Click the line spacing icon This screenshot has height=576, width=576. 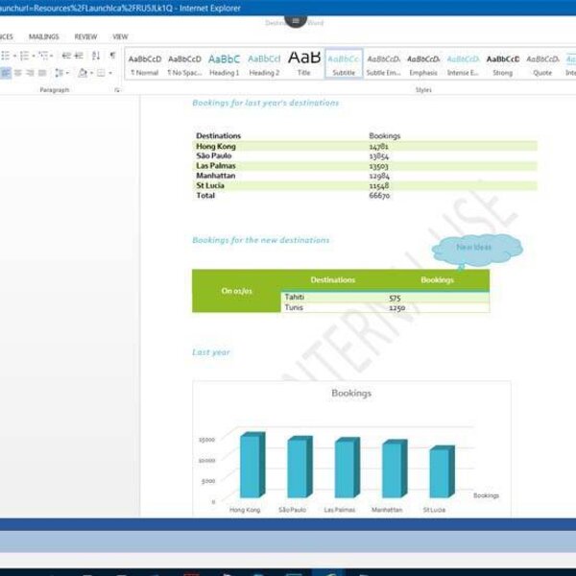(59, 73)
